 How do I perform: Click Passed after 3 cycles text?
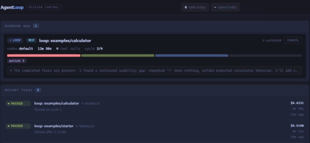click(50, 132)
